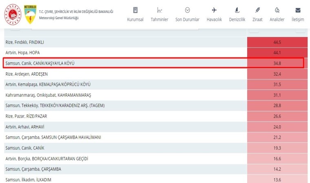This screenshot has width=310, height=183.
Task: Click the Ziraat wheat icon
Action: pyautogui.click(x=257, y=10)
